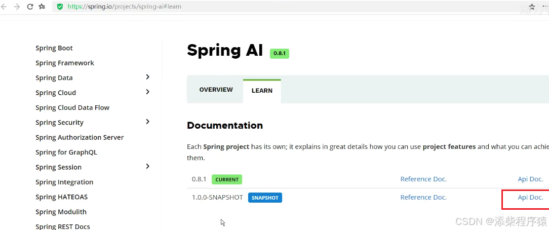This screenshot has height=230, width=549.
Task: Click the green CURRENT badge
Action: 227,179
